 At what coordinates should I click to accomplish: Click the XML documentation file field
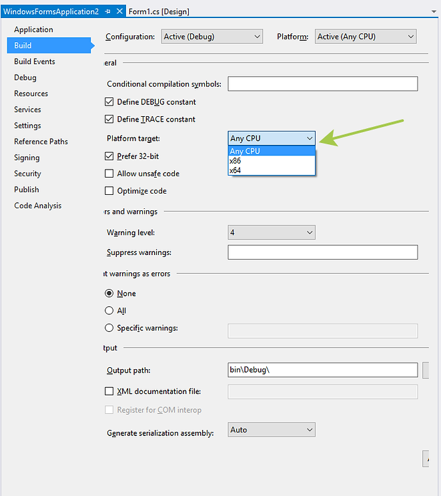click(323, 393)
